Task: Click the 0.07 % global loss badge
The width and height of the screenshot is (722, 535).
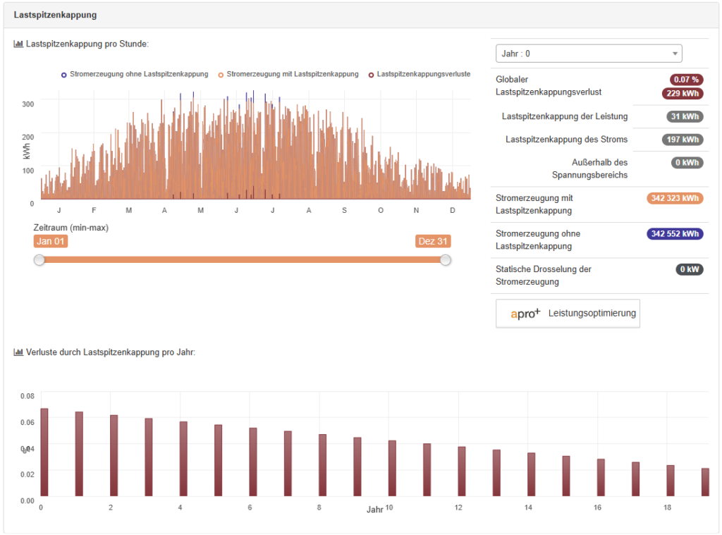Action: (x=686, y=80)
